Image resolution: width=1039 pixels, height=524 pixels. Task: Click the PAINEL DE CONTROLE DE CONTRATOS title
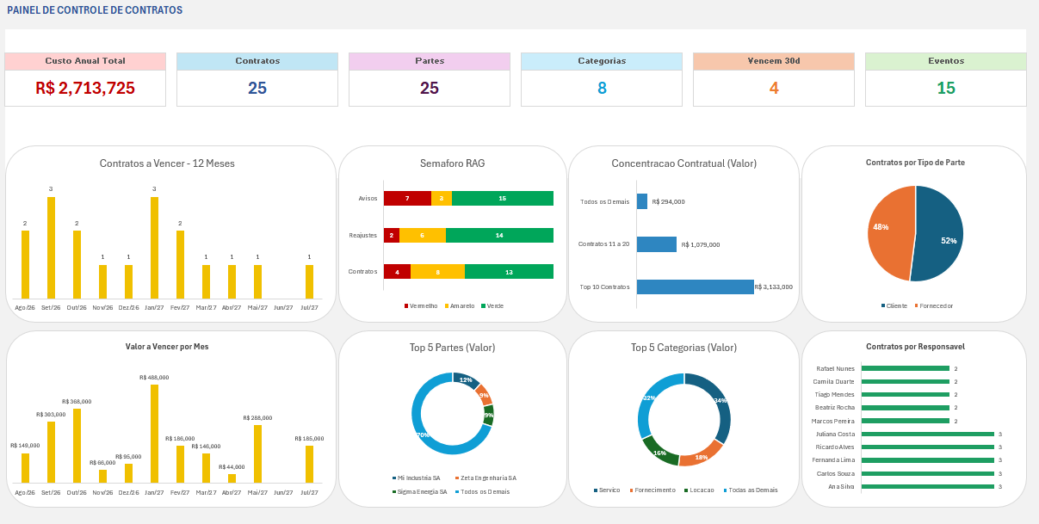click(95, 10)
